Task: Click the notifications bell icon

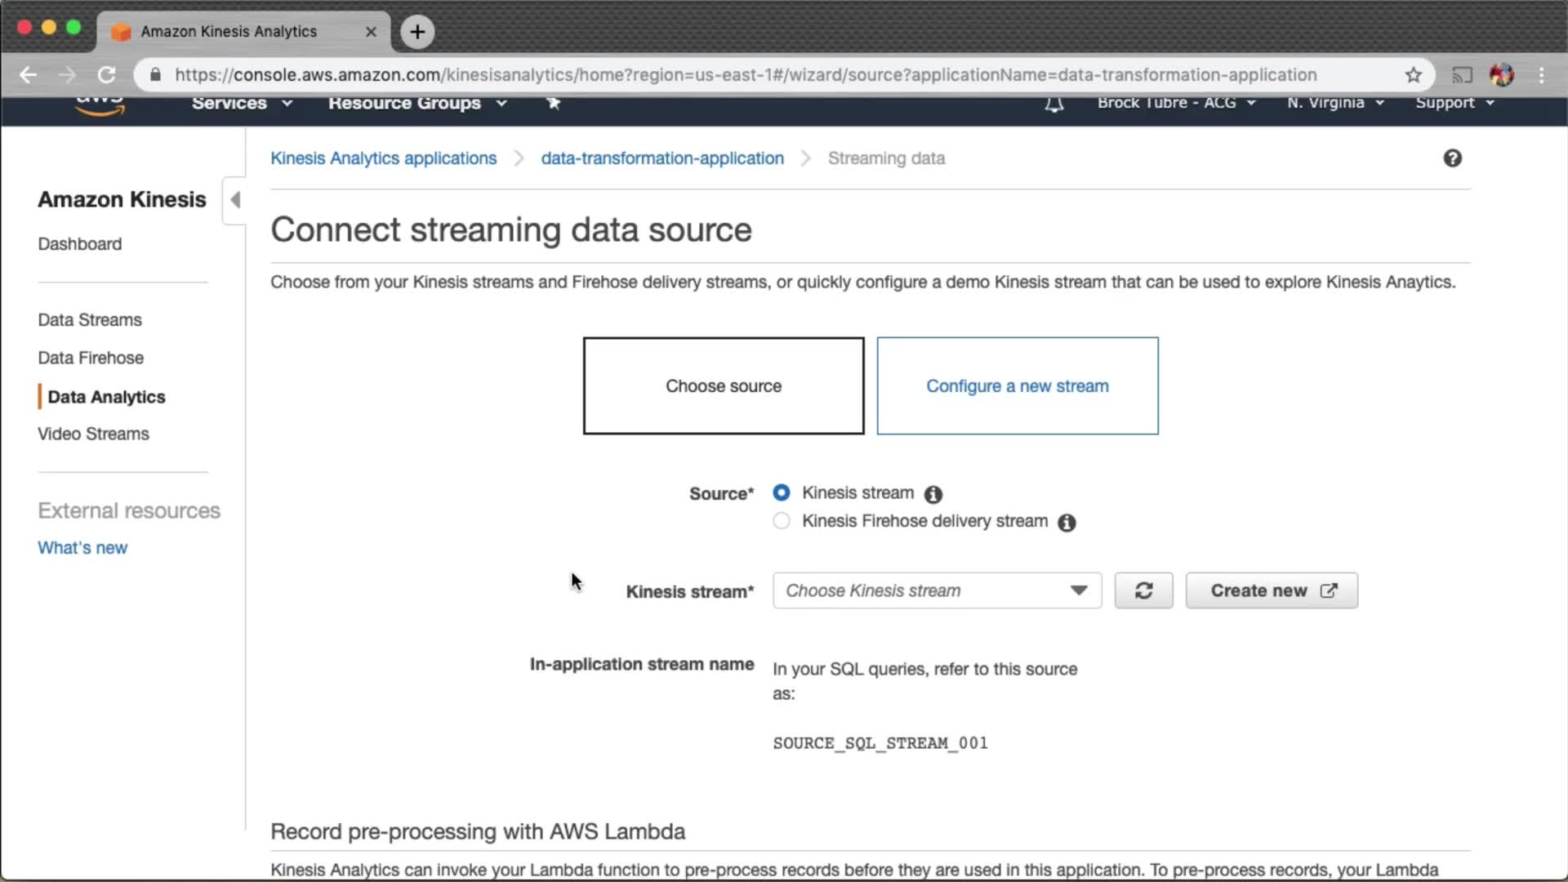Action: pos(1054,104)
